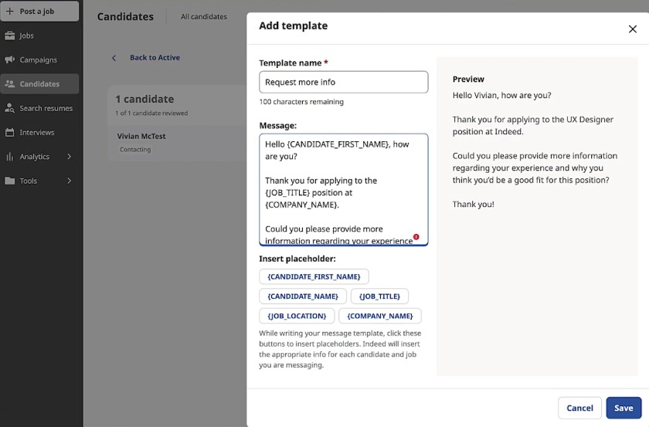Cancel adding the template

(x=579, y=408)
